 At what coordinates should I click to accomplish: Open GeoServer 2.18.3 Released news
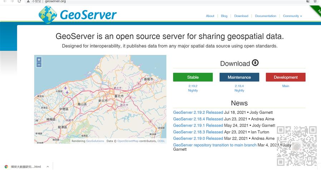coord(198,132)
